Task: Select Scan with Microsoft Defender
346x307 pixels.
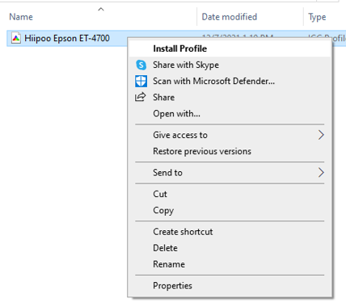Action: coord(230,81)
